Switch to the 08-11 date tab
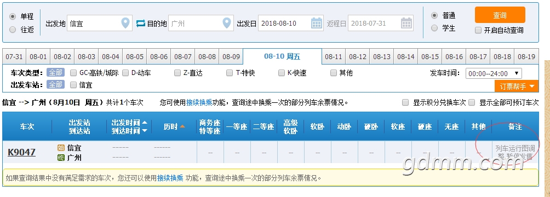This screenshot has width=550, height=197. point(334,56)
